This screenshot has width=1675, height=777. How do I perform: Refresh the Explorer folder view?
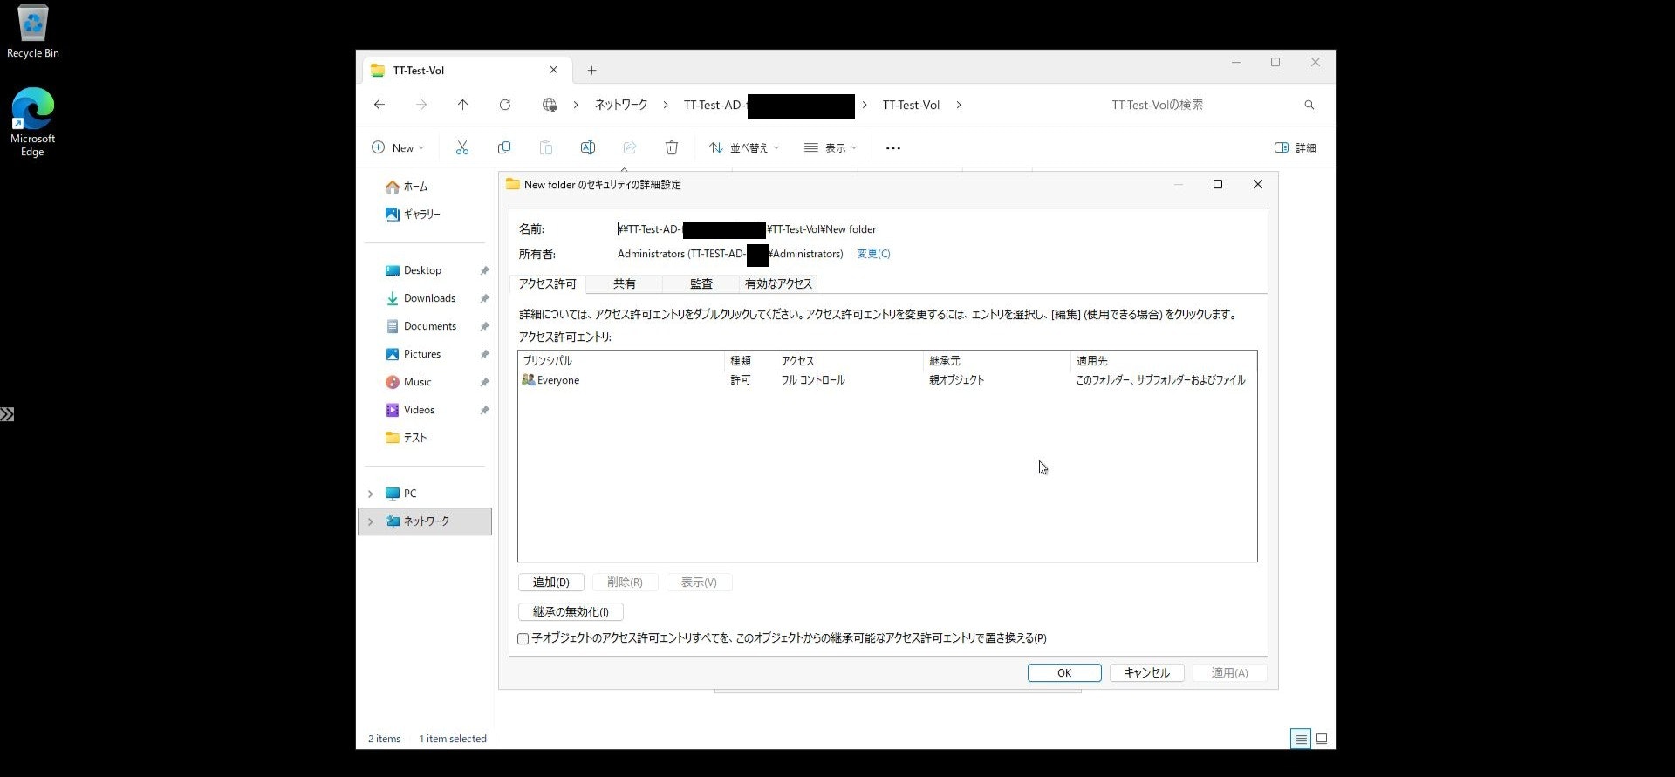click(505, 105)
